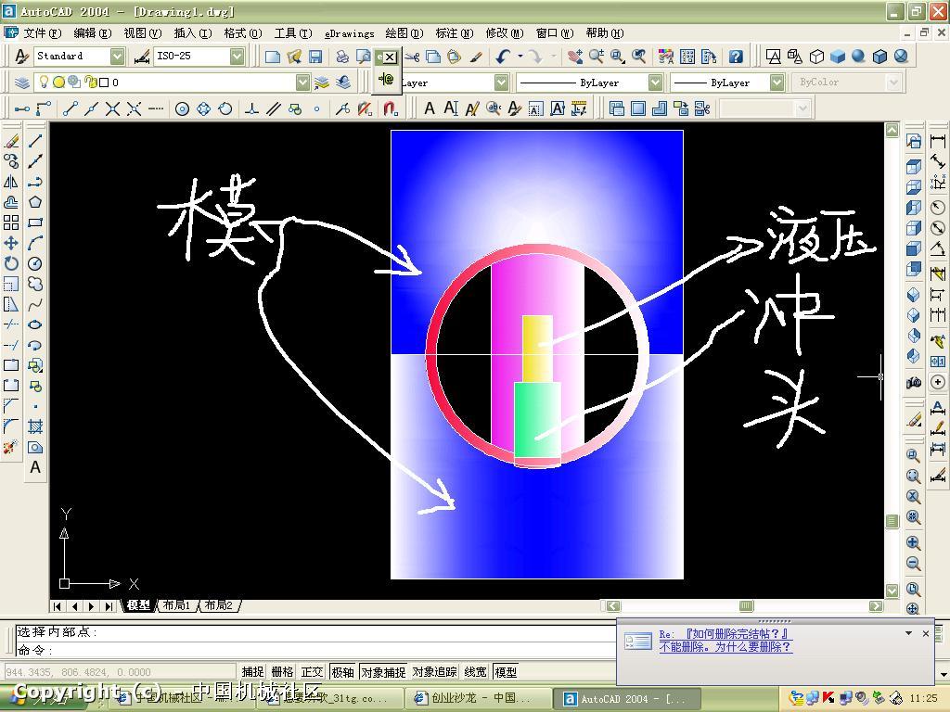The width and height of the screenshot is (950, 712).
Task: Click the Pan realtime icon
Action: coord(575,57)
